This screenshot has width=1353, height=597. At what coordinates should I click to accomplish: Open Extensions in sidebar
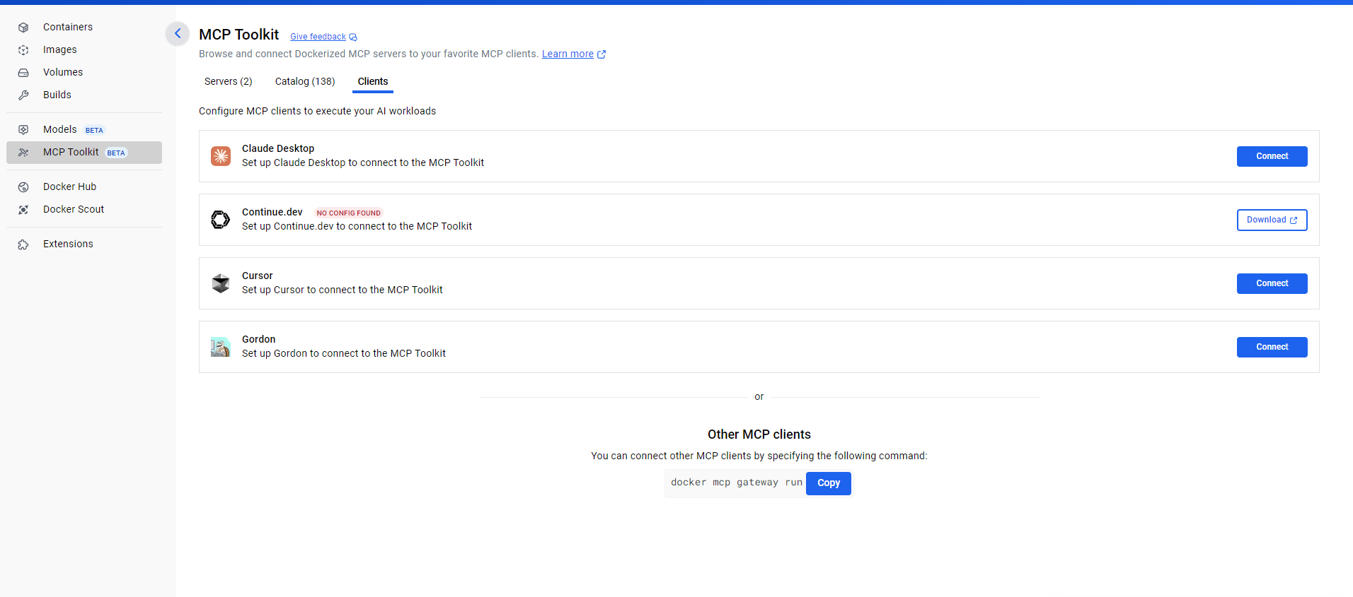point(68,244)
